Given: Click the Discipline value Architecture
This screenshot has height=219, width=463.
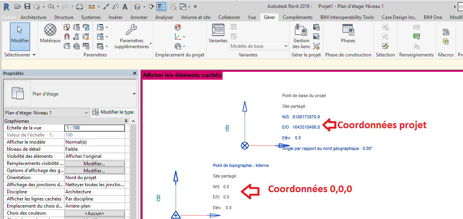Looking at the screenshot, I should (95, 192).
